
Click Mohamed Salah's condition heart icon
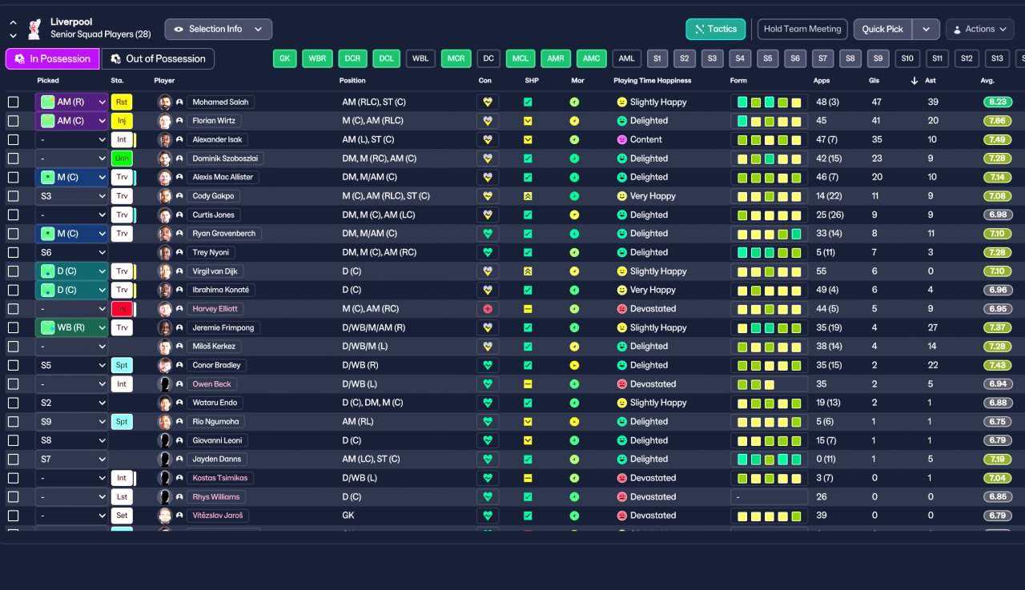point(487,102)
